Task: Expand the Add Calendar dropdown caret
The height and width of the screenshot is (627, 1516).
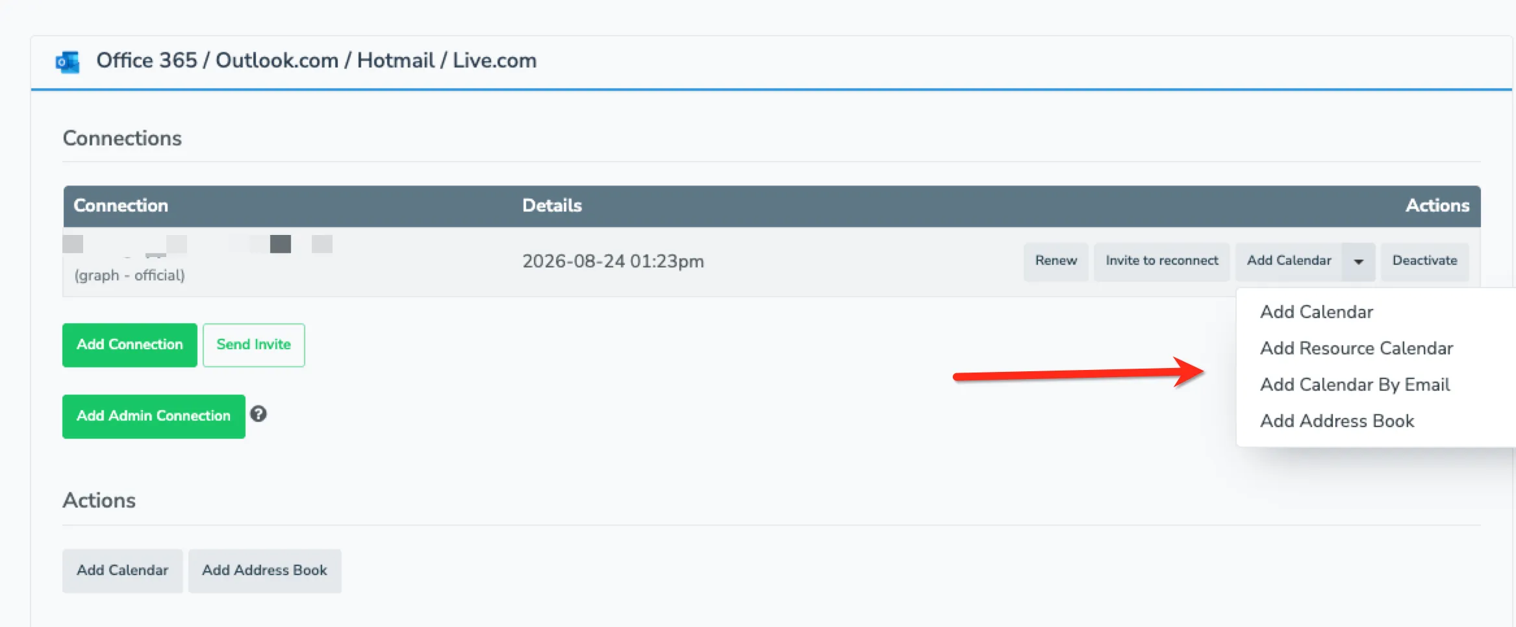Action: coord(1359,262)
